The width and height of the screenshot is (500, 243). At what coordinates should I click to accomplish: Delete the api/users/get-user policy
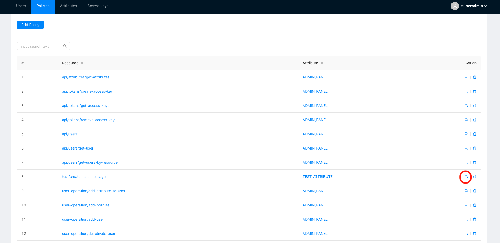tap(475, 148)
